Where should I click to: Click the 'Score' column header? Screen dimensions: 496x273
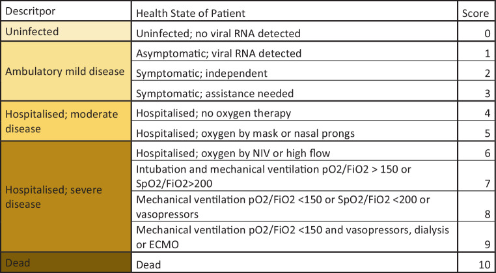tap(475, 12)
